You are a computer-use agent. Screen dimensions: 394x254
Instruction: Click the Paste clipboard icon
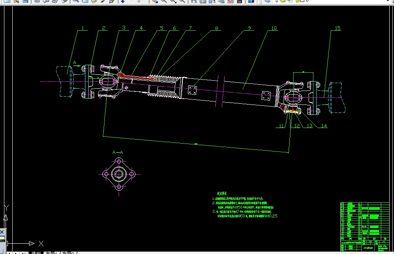pyautogui.click(x=94, y=1)
